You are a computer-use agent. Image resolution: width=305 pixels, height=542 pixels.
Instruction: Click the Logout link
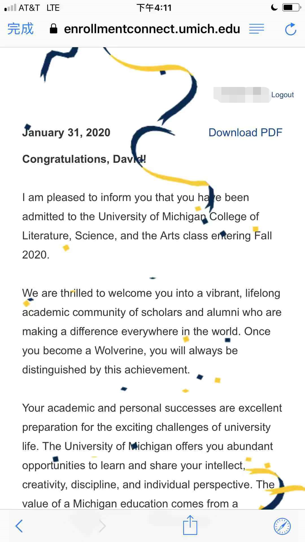pos(282,95)
